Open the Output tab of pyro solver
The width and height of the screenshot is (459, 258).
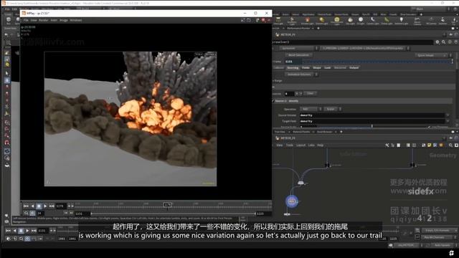tap(354, 67)
